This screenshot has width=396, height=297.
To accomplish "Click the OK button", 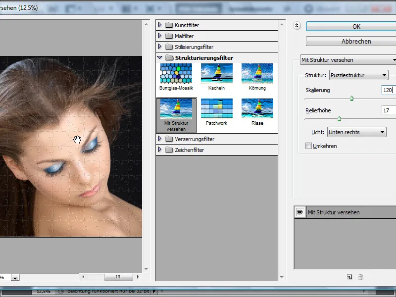I will pyautogui.click(x=351, y=27).
